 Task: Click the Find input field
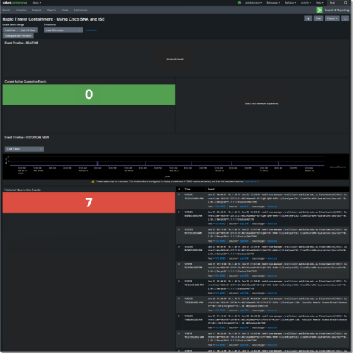click(336, 3)
